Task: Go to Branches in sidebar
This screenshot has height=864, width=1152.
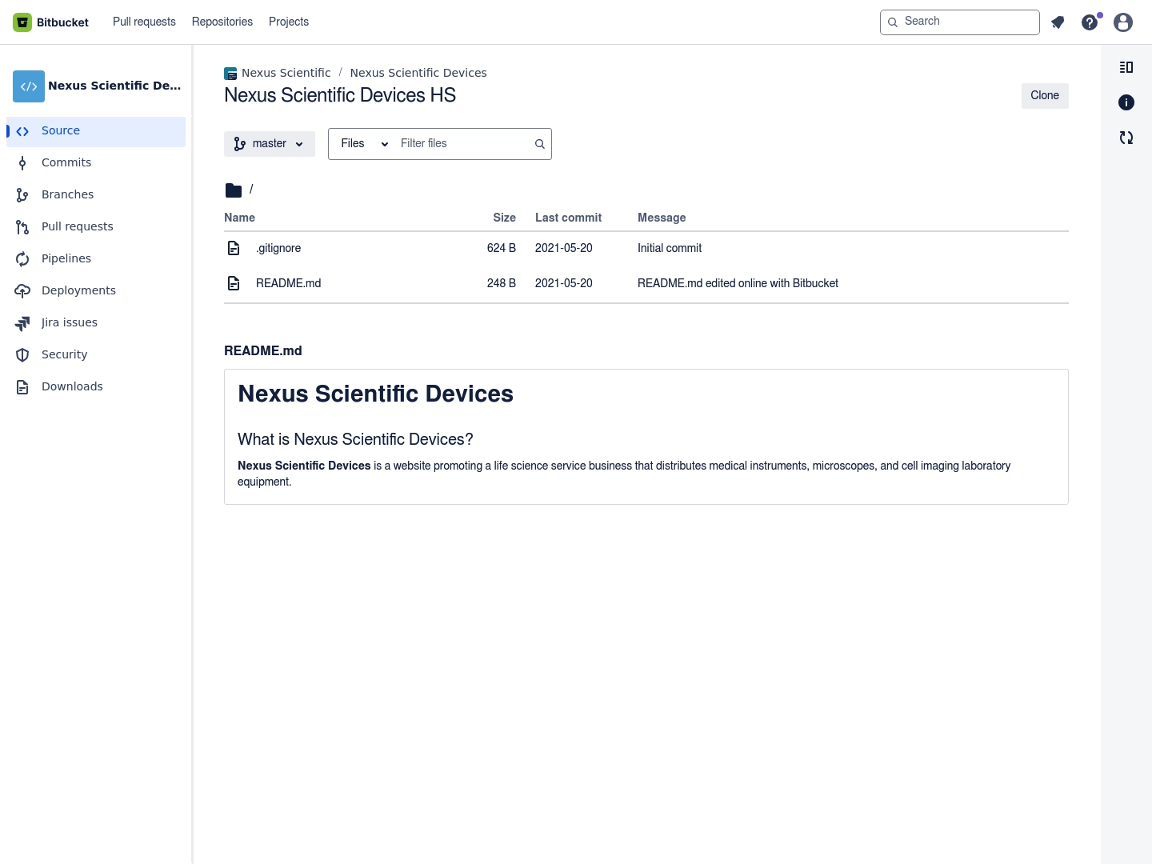Action: tap(96, 195)
